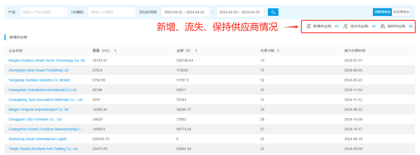Focus the 产品 keyword input field
This screenshot has height=155, width=420.
[x=44, y=12]
